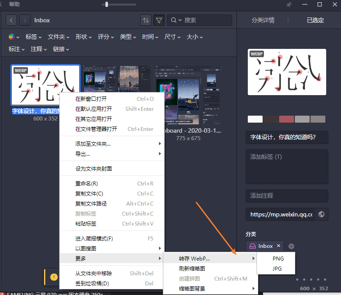The width and height of the screenshot is (341, 295).
Task: Open the 转存 WebP submenu
Action: 210,259
